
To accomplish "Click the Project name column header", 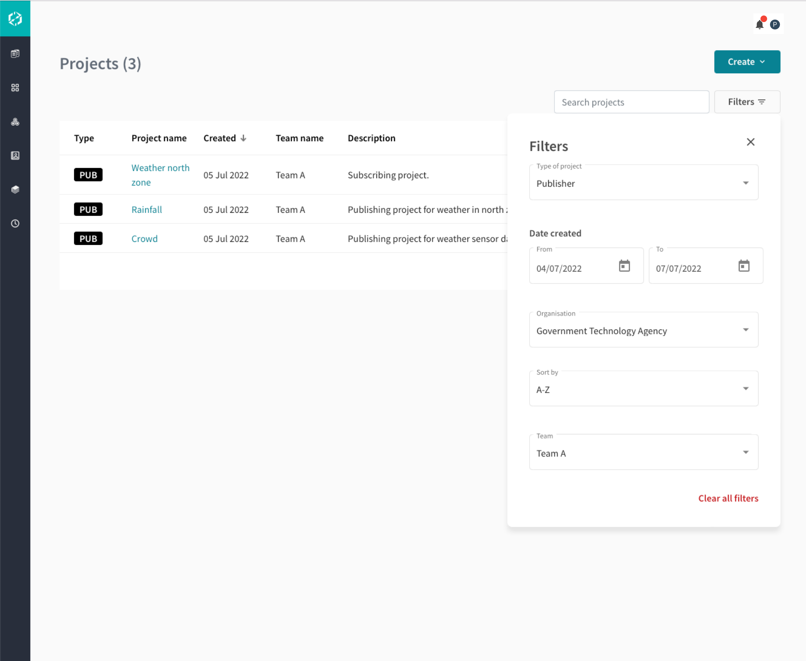I will (x=159, y=138).
